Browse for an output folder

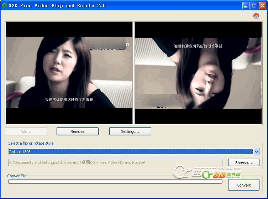[x=243, y=163]
